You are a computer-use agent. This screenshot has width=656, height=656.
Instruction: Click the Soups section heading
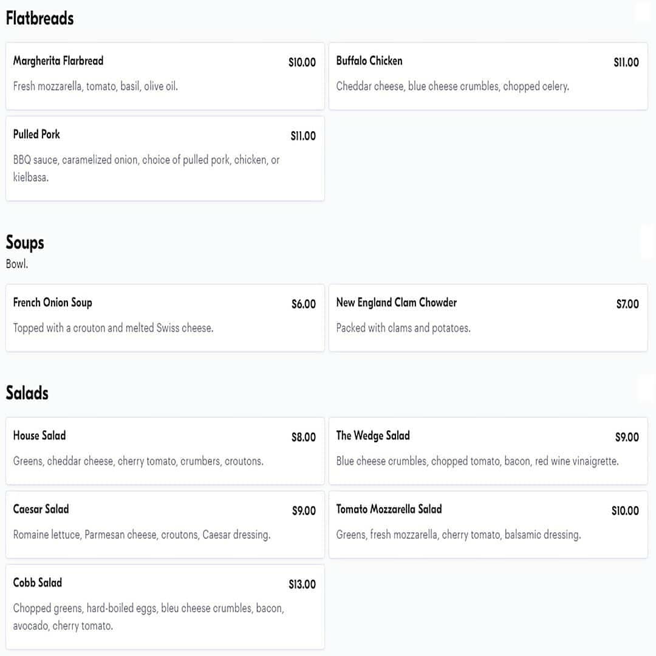click(25, 242)
